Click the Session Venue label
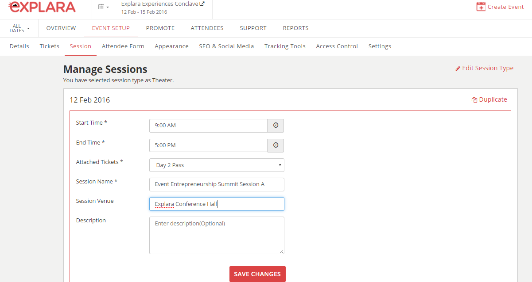Screen dimensions: 532x282 click(x=95, y=201)
